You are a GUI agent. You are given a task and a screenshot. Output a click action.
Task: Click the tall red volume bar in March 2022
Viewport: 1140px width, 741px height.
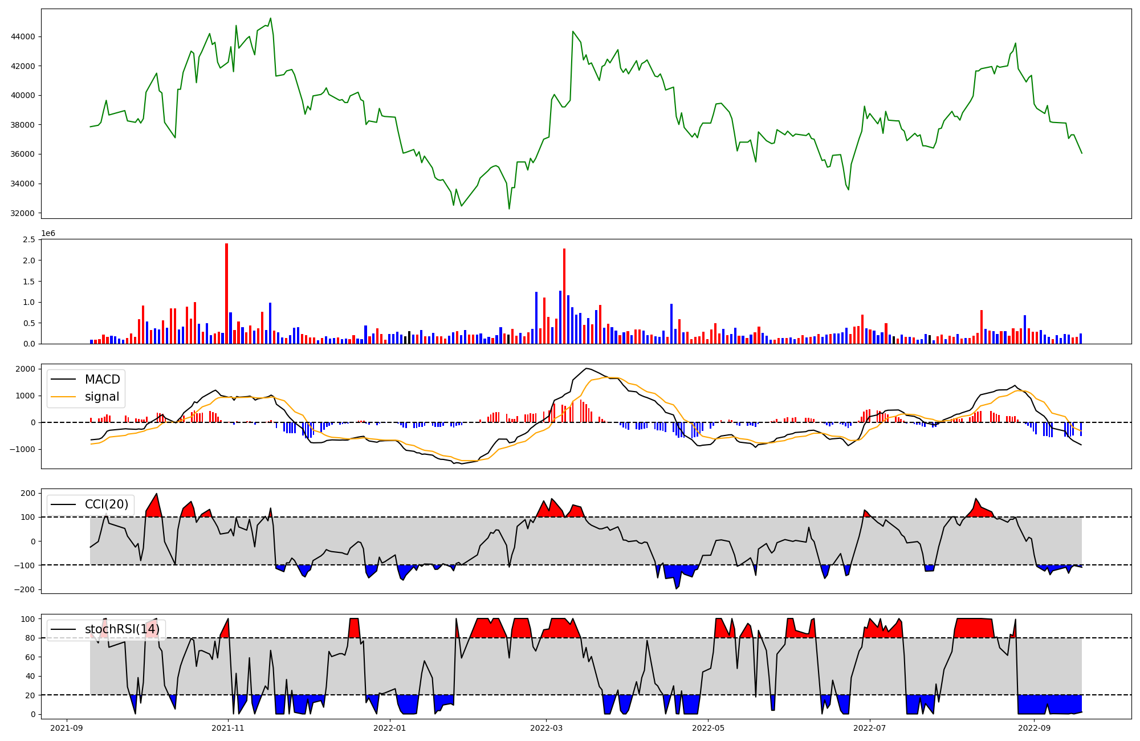tap(564, 296)
